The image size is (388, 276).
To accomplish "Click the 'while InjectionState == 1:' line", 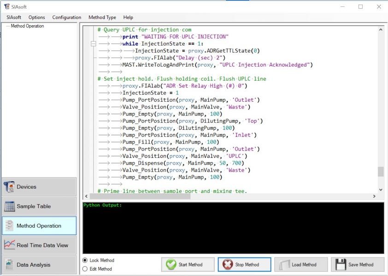I will click(163, 44).
